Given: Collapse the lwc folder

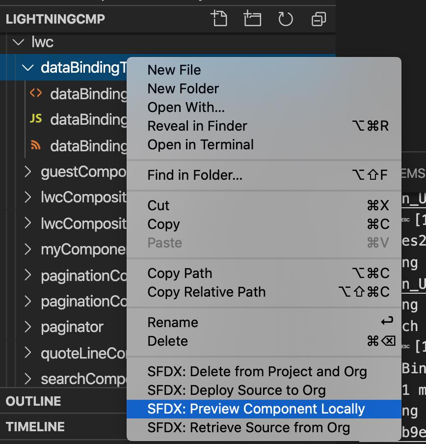Looking at the screenshot, I should pyautogui.click(x=18, y=42).
